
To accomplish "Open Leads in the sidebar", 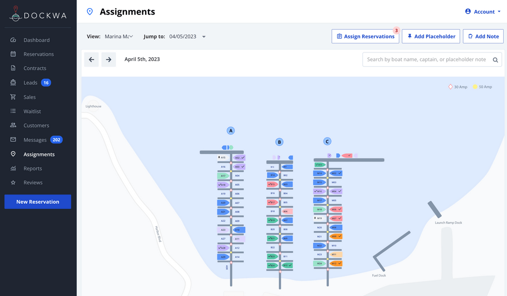I will [x=30, y=82].
